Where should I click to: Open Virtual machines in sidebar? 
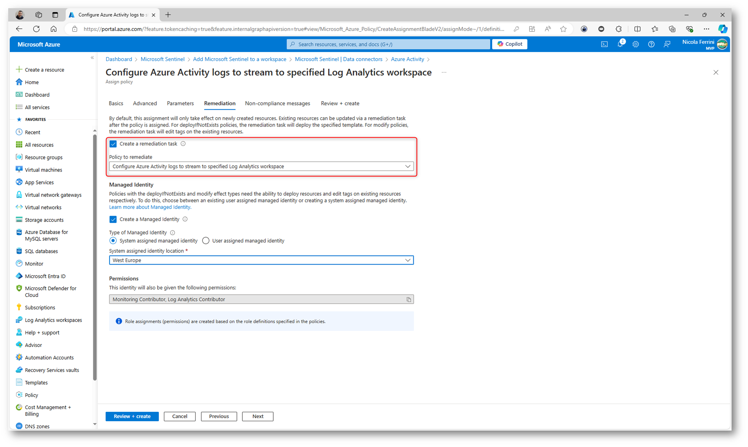43,170
